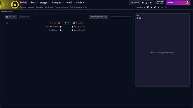Click the Ricerca search field
This screenshot has width=193, height=108.
coord(135,3)
